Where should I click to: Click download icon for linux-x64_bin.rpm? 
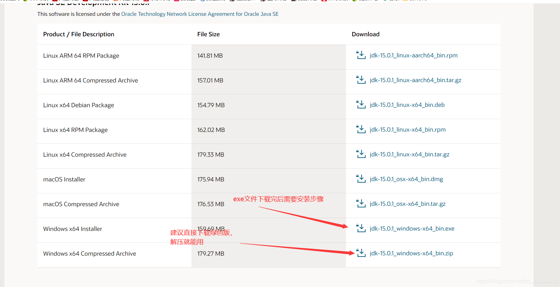[361, 129]
